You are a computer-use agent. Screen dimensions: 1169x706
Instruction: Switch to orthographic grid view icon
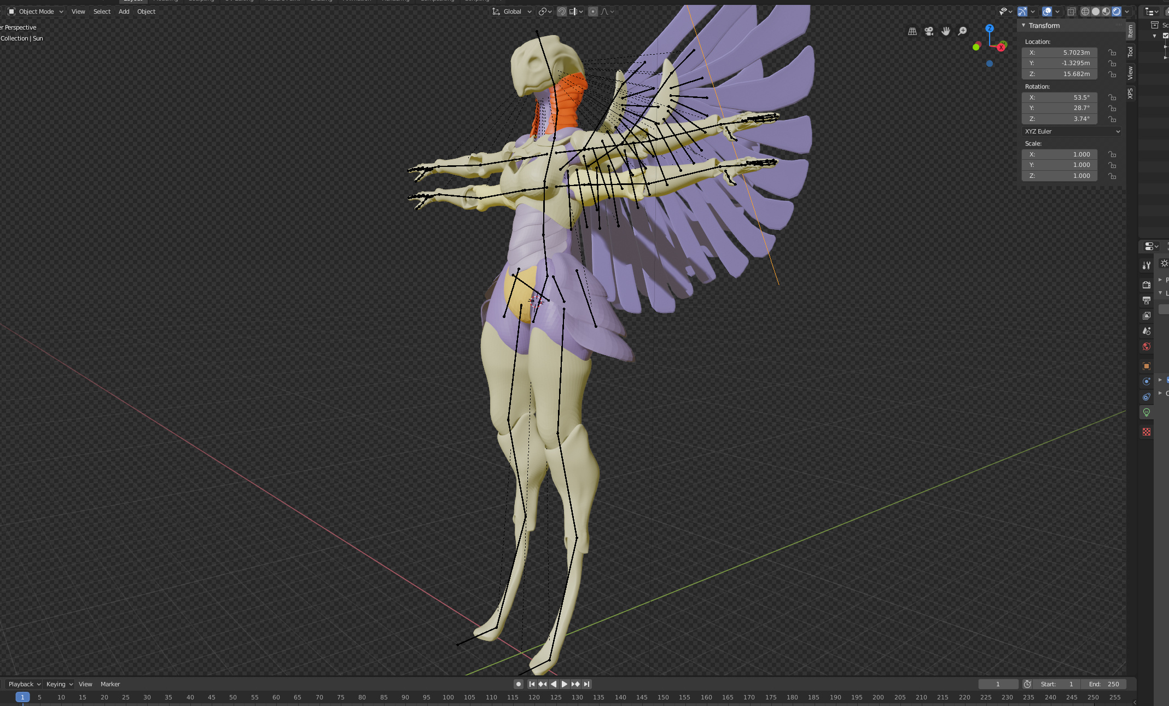point(912,31)
